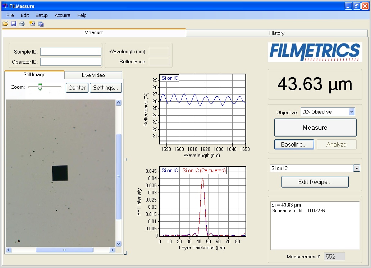Screen dimensions: 371x268
Task: Close the FILMeasure window
Action: click(365, 6)
